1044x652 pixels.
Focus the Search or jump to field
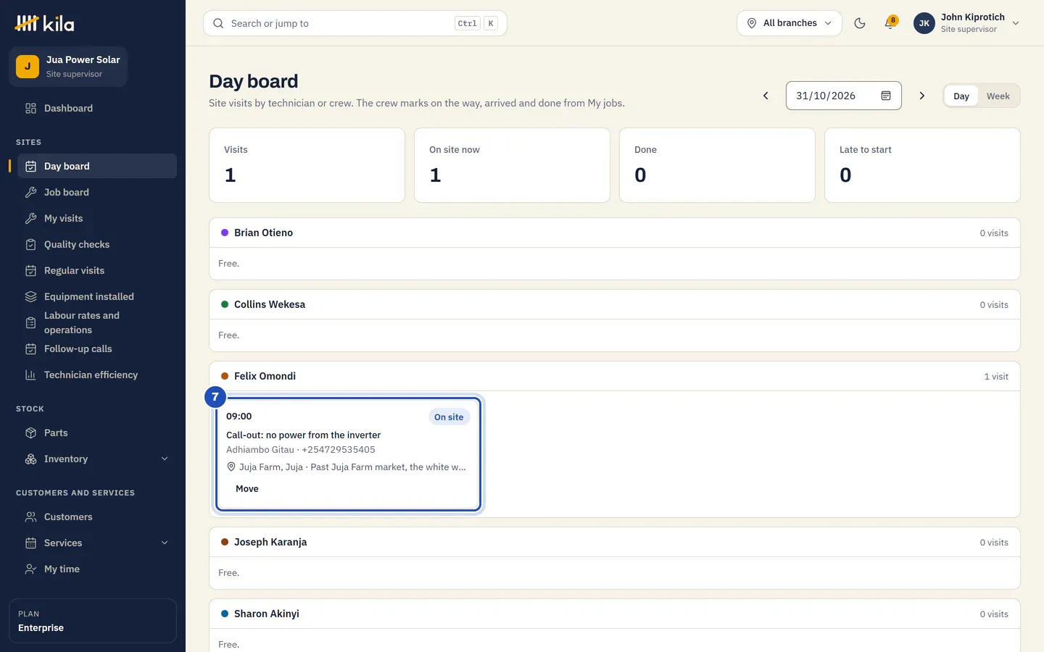pos(355,23)
